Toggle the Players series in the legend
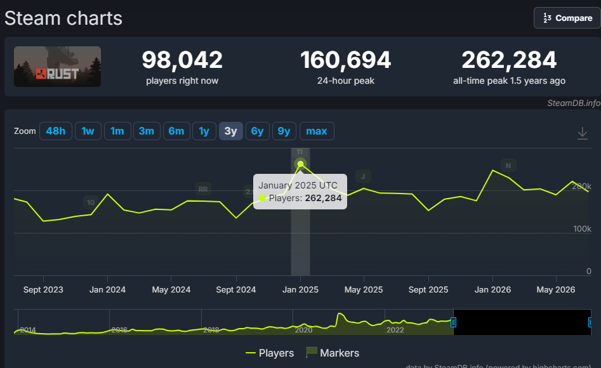The image size is (601, 368). pyautogui.click(x=270, y=353)
